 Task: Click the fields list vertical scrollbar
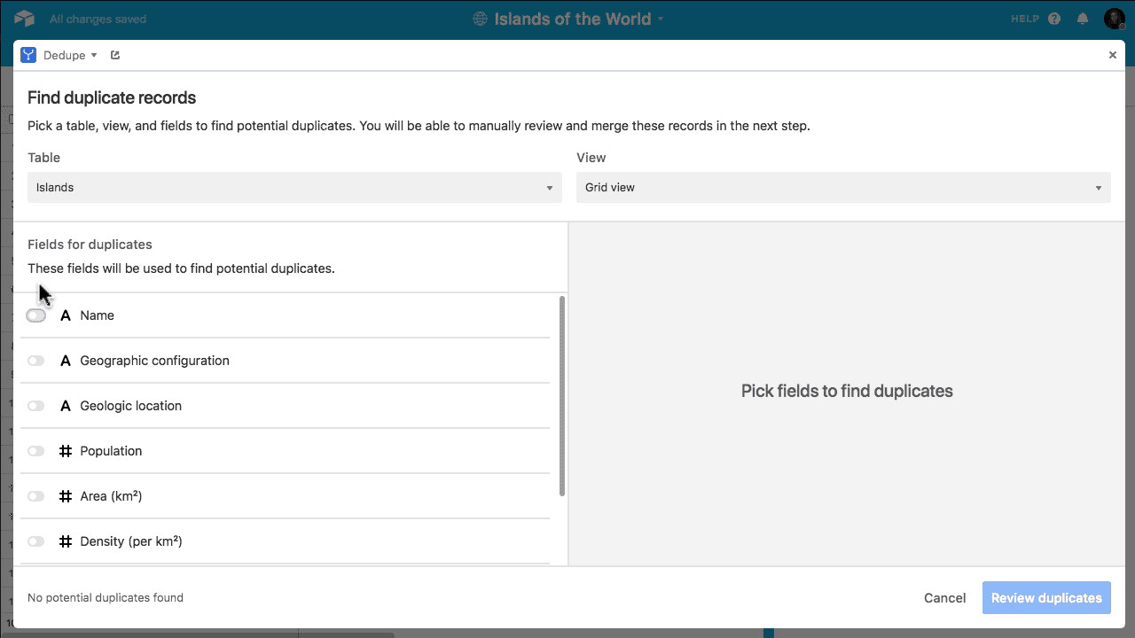562,396
